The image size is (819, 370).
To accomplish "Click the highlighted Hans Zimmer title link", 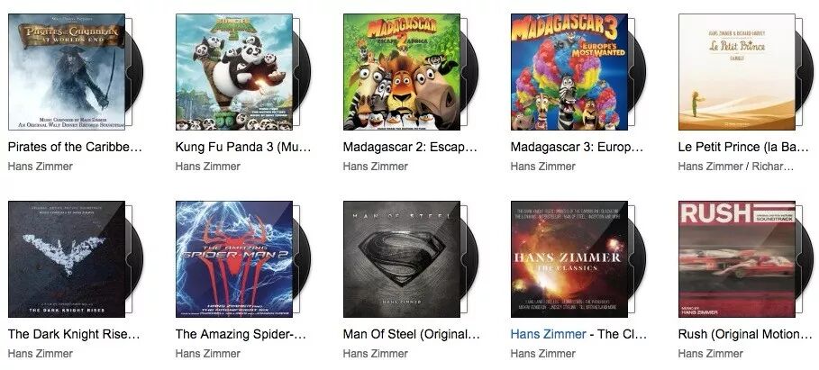I will pyautogui.click(x=548, y=334).
